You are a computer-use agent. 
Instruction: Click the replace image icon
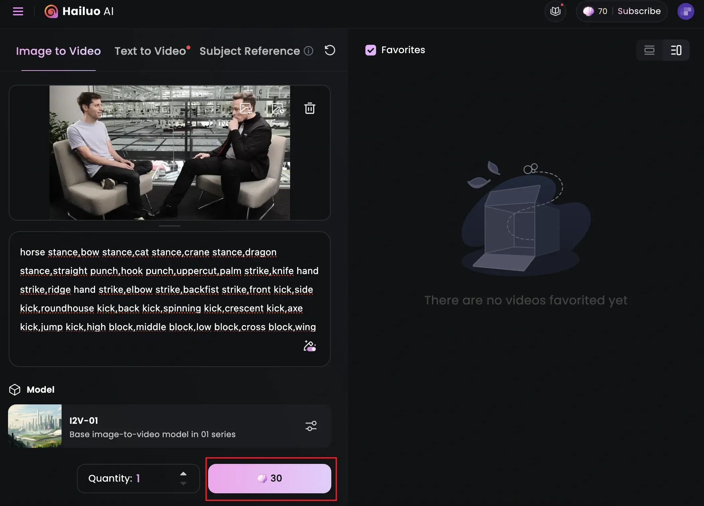[246, 108]
